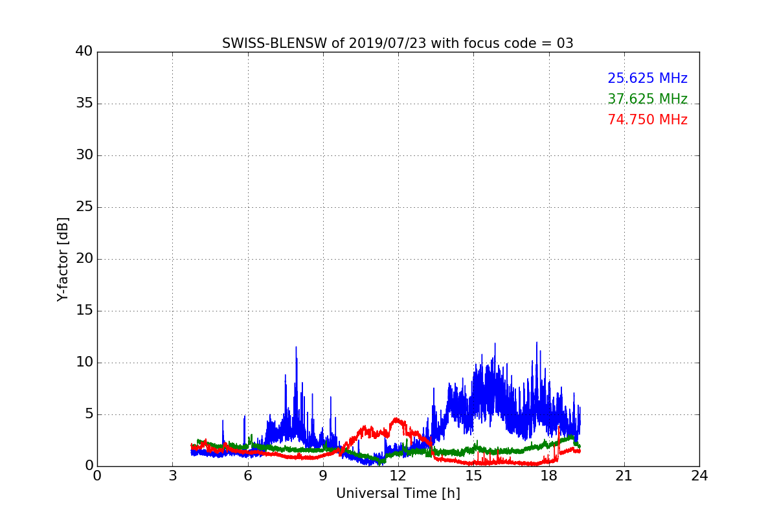Click y-axis tick label 30
Viewport: 777px width, 518px height.
point(84,155)
